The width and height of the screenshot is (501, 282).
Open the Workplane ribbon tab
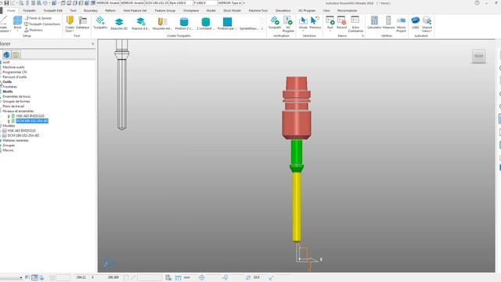tap(191, 10)
